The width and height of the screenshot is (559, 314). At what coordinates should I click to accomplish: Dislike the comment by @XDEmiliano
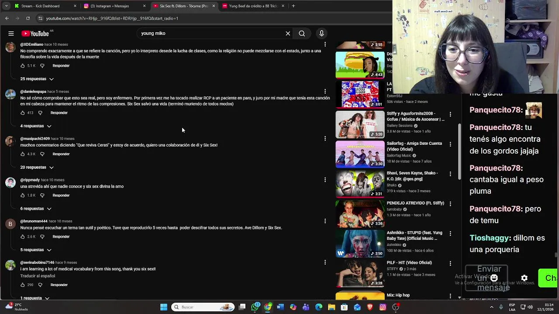coord(42,66)
